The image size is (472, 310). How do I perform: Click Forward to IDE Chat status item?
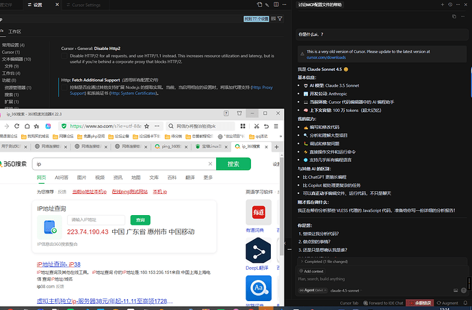383,302
